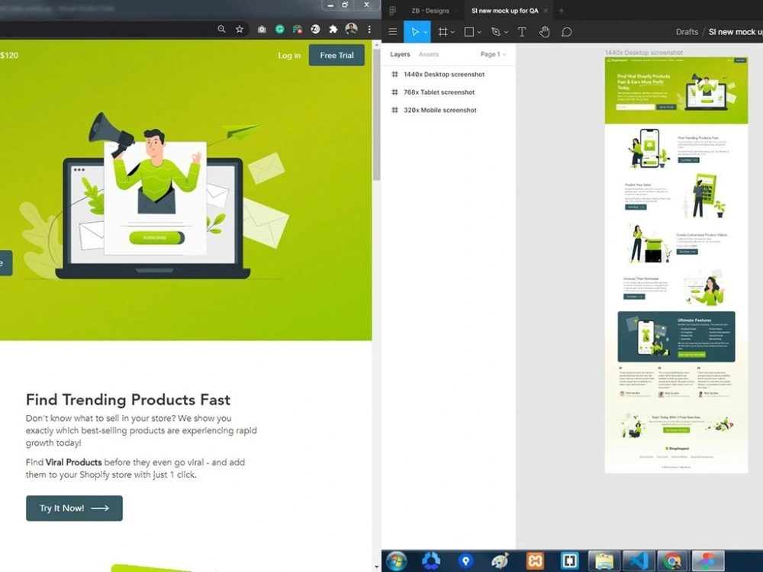This screenshot has height=572, width=763.
Task: Expand the Pen tool options arrow
Action: (x=506, y=33)
